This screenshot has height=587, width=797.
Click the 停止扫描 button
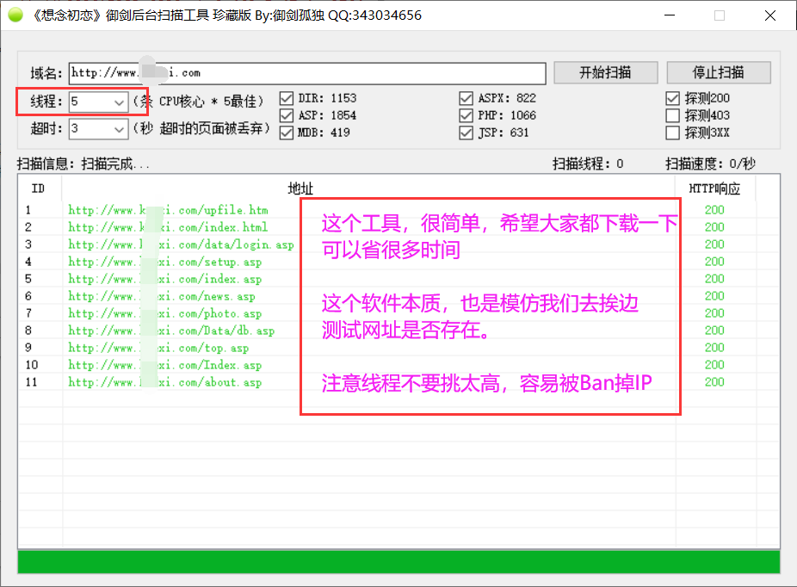coord(719,72)
